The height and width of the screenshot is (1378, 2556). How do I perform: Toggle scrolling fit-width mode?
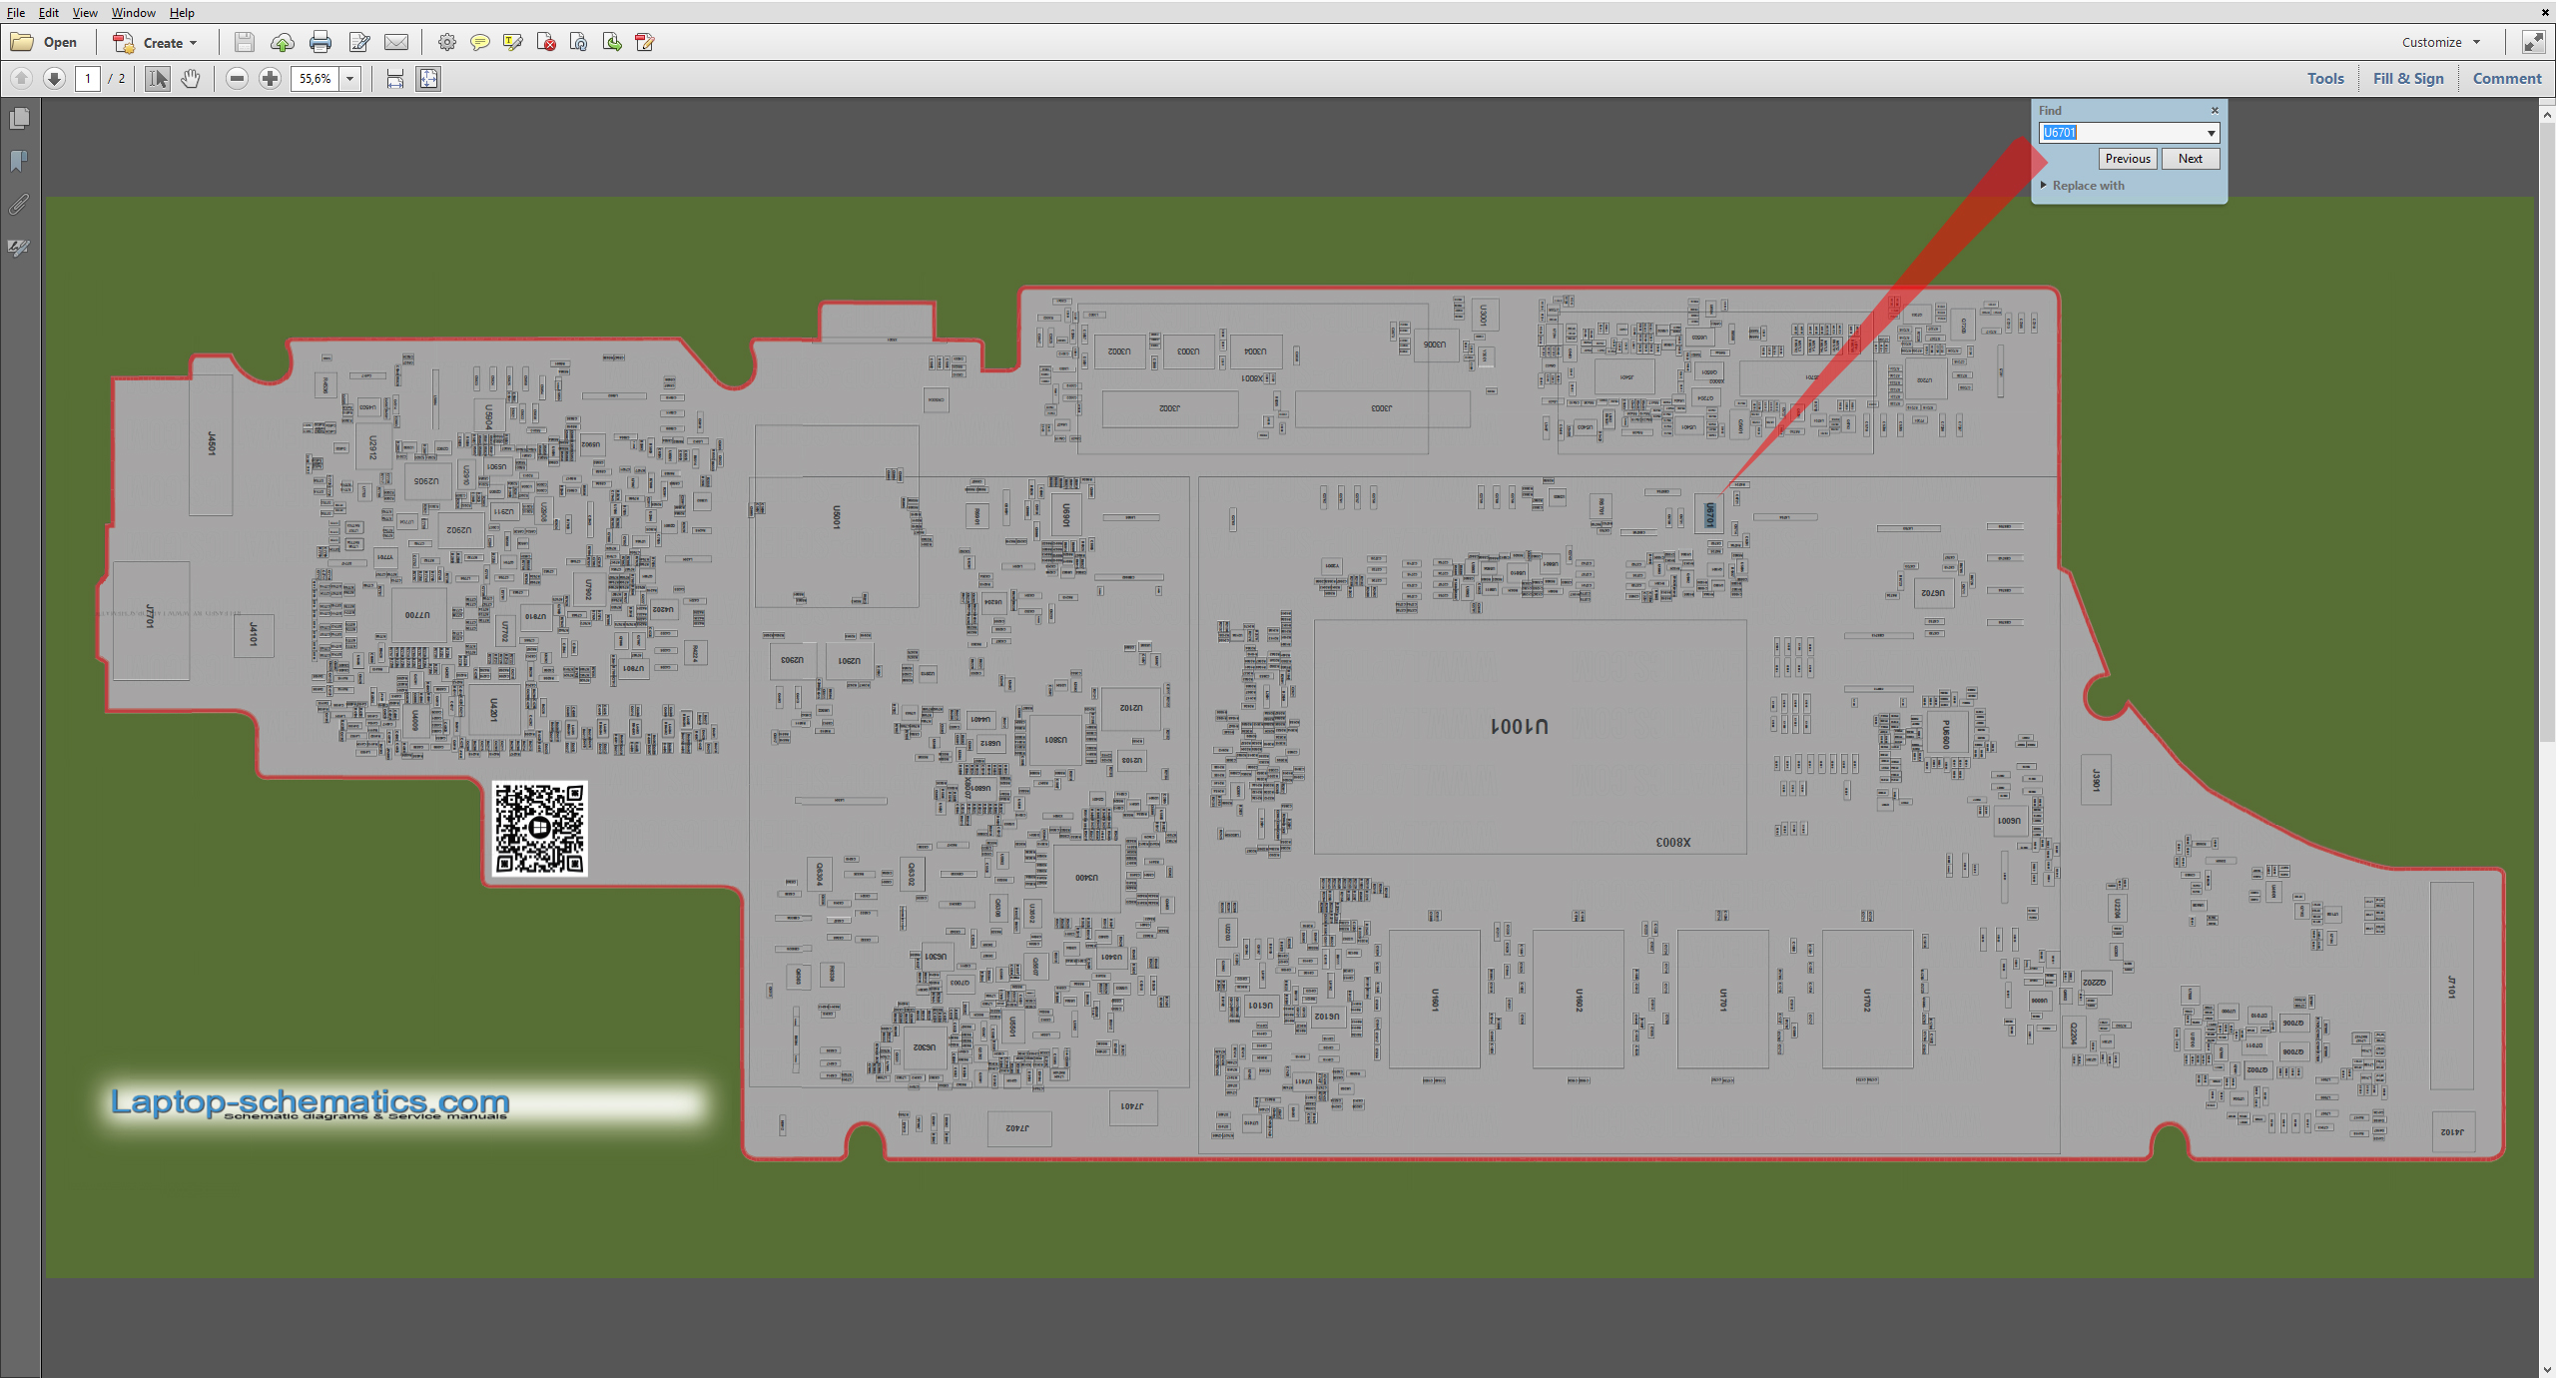point(395,78)
